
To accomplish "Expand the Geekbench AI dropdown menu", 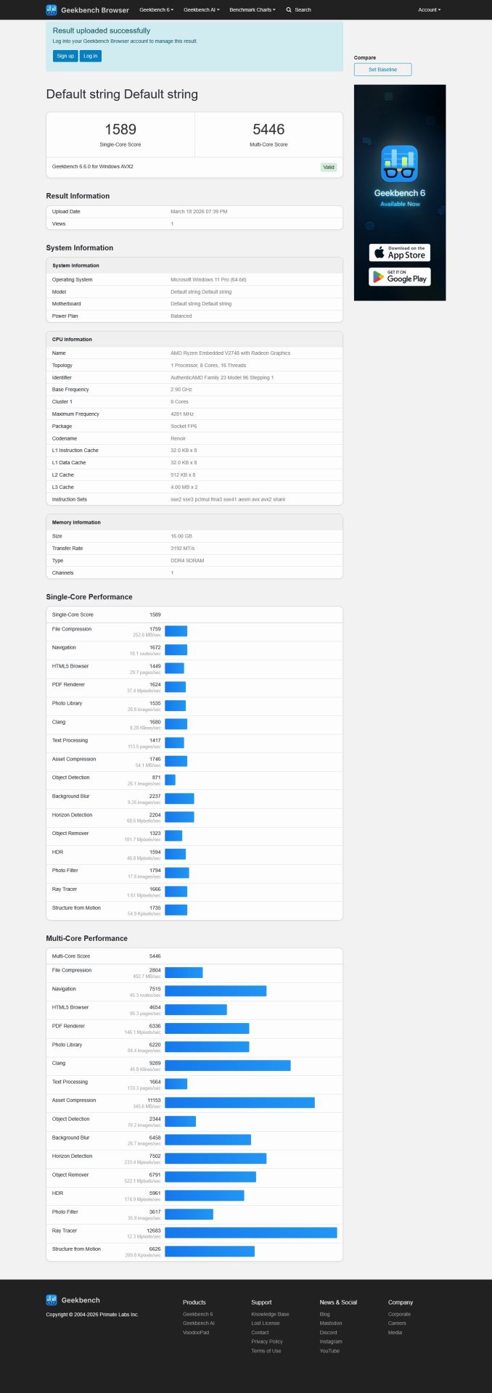I will tap(201, 10).
